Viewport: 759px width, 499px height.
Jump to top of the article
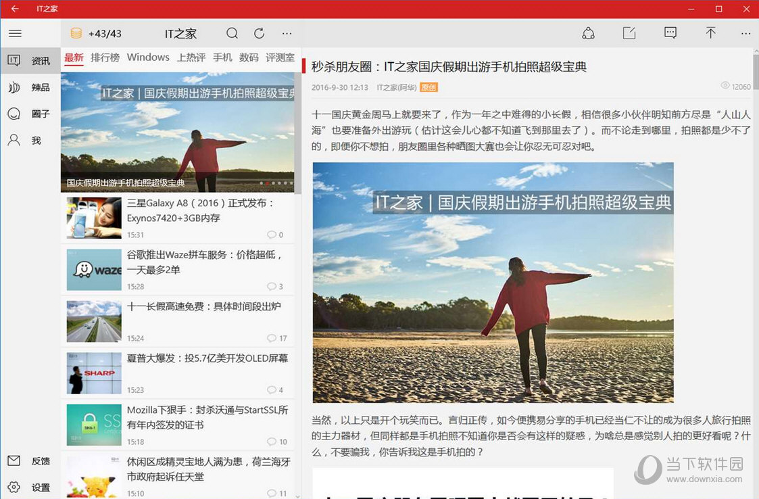pos(710,33)
